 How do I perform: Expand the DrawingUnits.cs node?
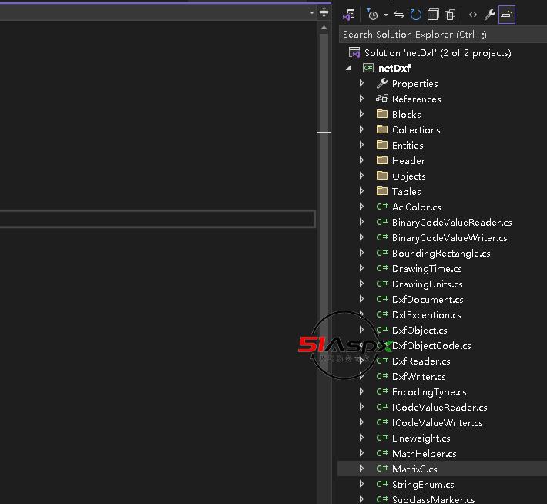coord(362,284)
